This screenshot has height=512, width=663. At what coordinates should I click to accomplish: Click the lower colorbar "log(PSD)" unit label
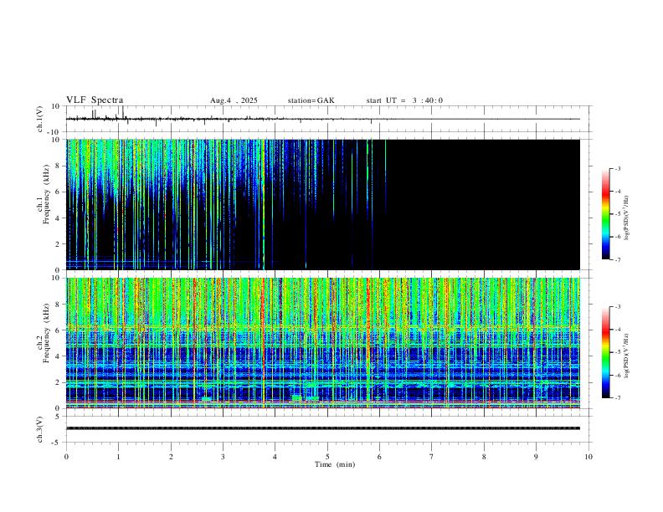(627, 356)
